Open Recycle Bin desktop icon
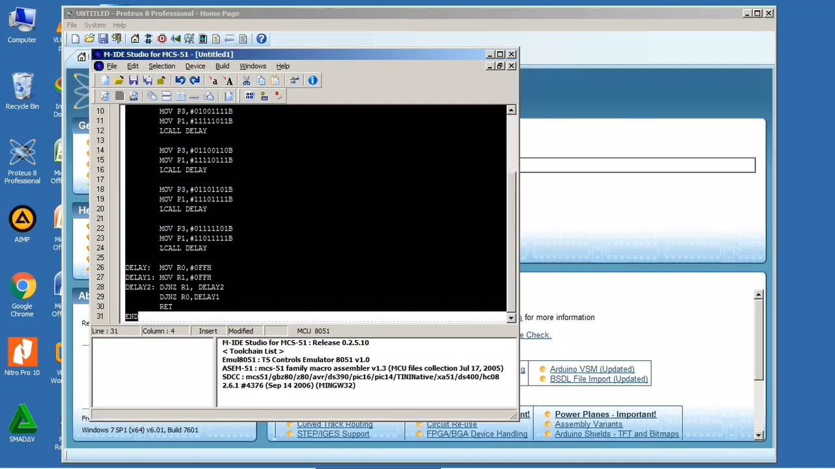The height and width of the screenshot is (469, 835). click(22, 91)
